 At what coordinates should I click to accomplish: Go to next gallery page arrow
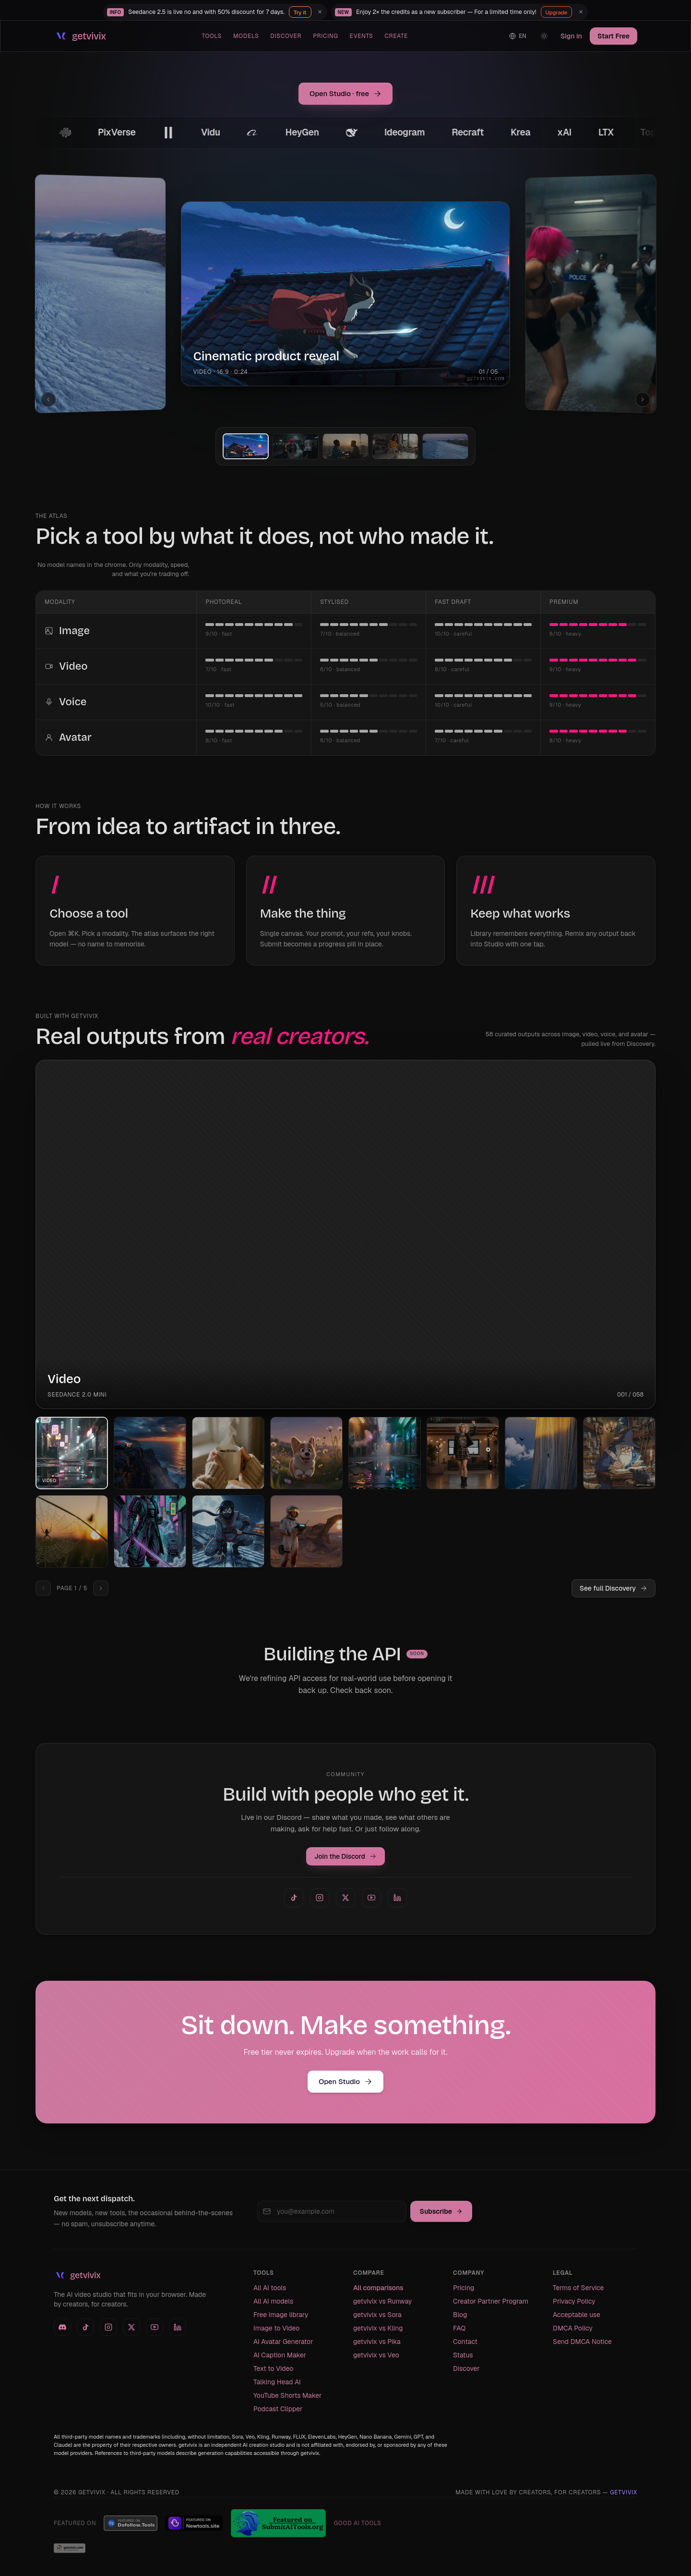[100, 1588]
